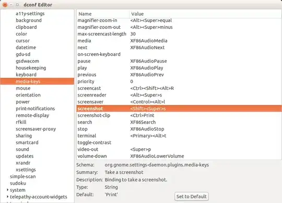Screen dimensions: 282x203
Task: Open remote-display tree entry
Action: tap(32, 115)
